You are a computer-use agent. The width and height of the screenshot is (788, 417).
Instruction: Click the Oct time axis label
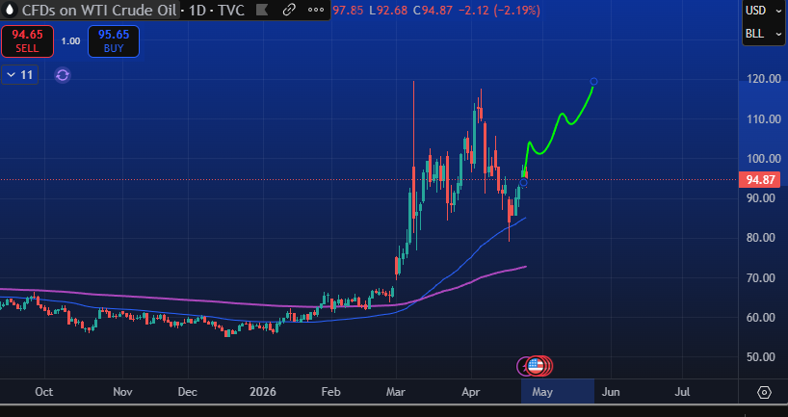[44, 392]
